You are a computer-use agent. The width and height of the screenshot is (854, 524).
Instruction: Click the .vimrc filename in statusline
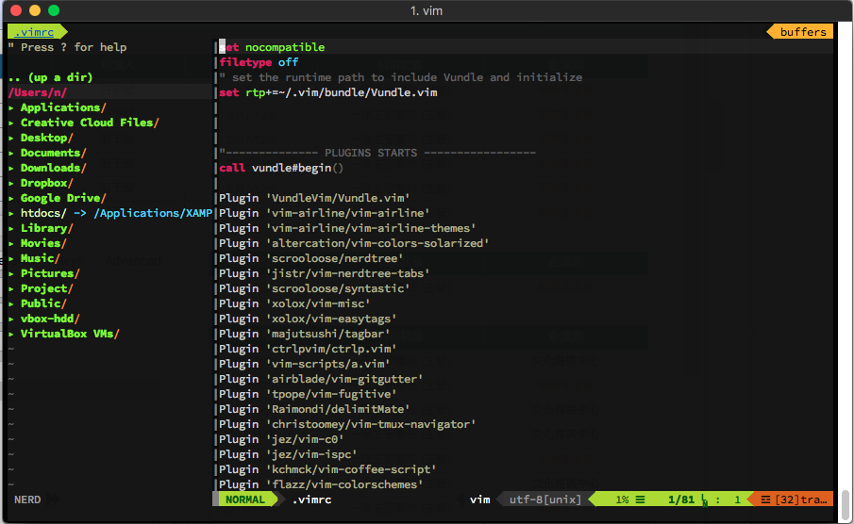311,499
